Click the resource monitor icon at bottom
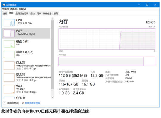161x118 pixels. coord(23,103)
